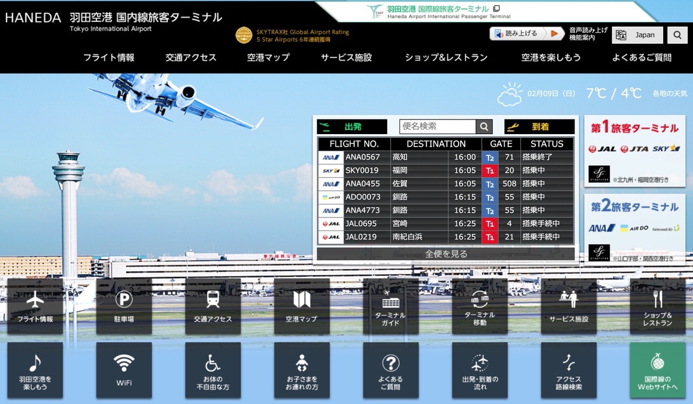Viewport: 693px width, 404px height.
Task: Open the 空港マップ menu in navigation bar
Action: coord(269,57)
